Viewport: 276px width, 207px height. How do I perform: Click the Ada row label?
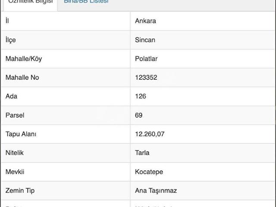(x=11, y=96)
